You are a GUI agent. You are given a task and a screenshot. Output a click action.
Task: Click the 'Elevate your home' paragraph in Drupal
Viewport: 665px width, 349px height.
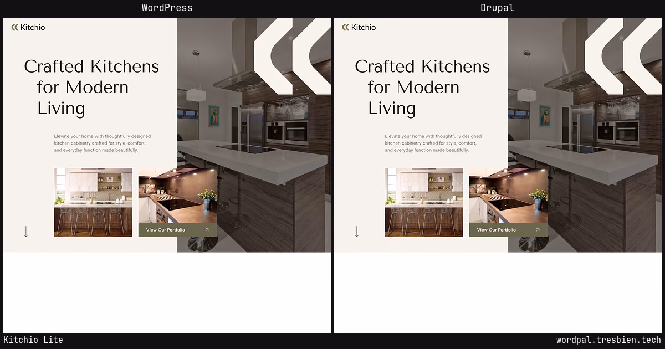click(x=433, y=143)
